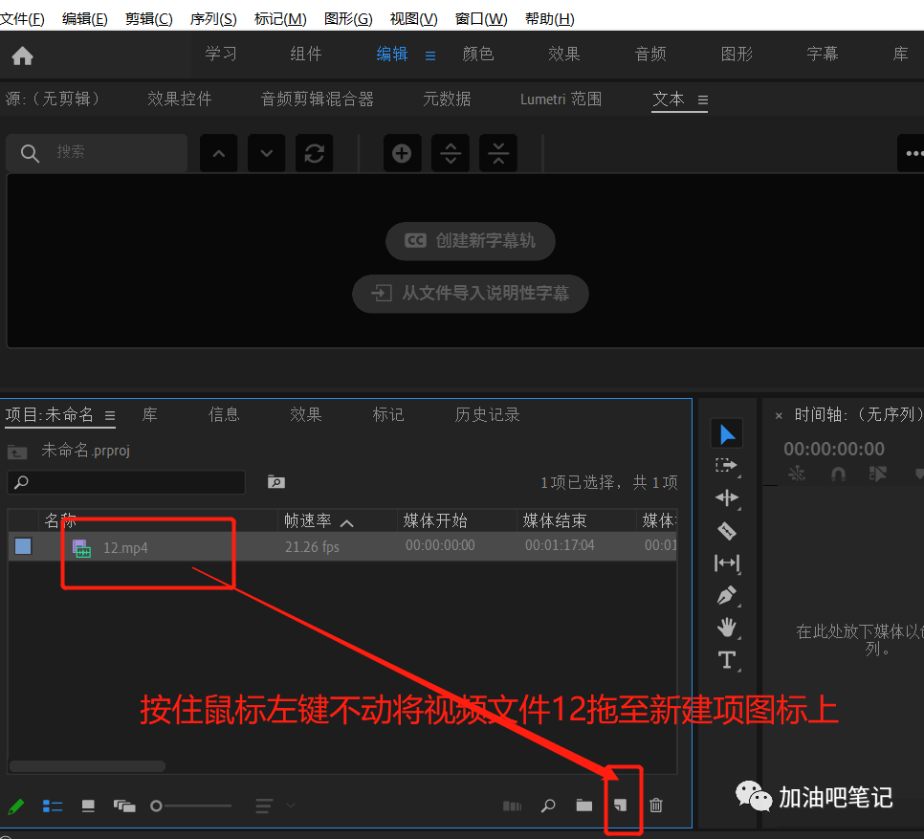The image size is (924, 839).
Task: Click the New Item icon
Action: pos(621,805)
